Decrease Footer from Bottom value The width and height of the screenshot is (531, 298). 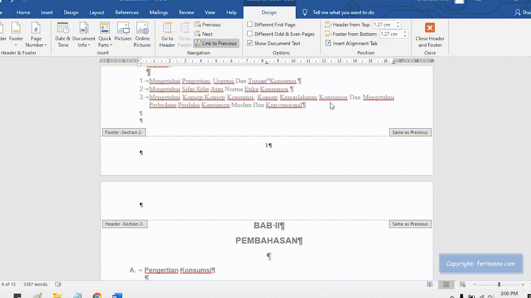[x=405, y=36]
